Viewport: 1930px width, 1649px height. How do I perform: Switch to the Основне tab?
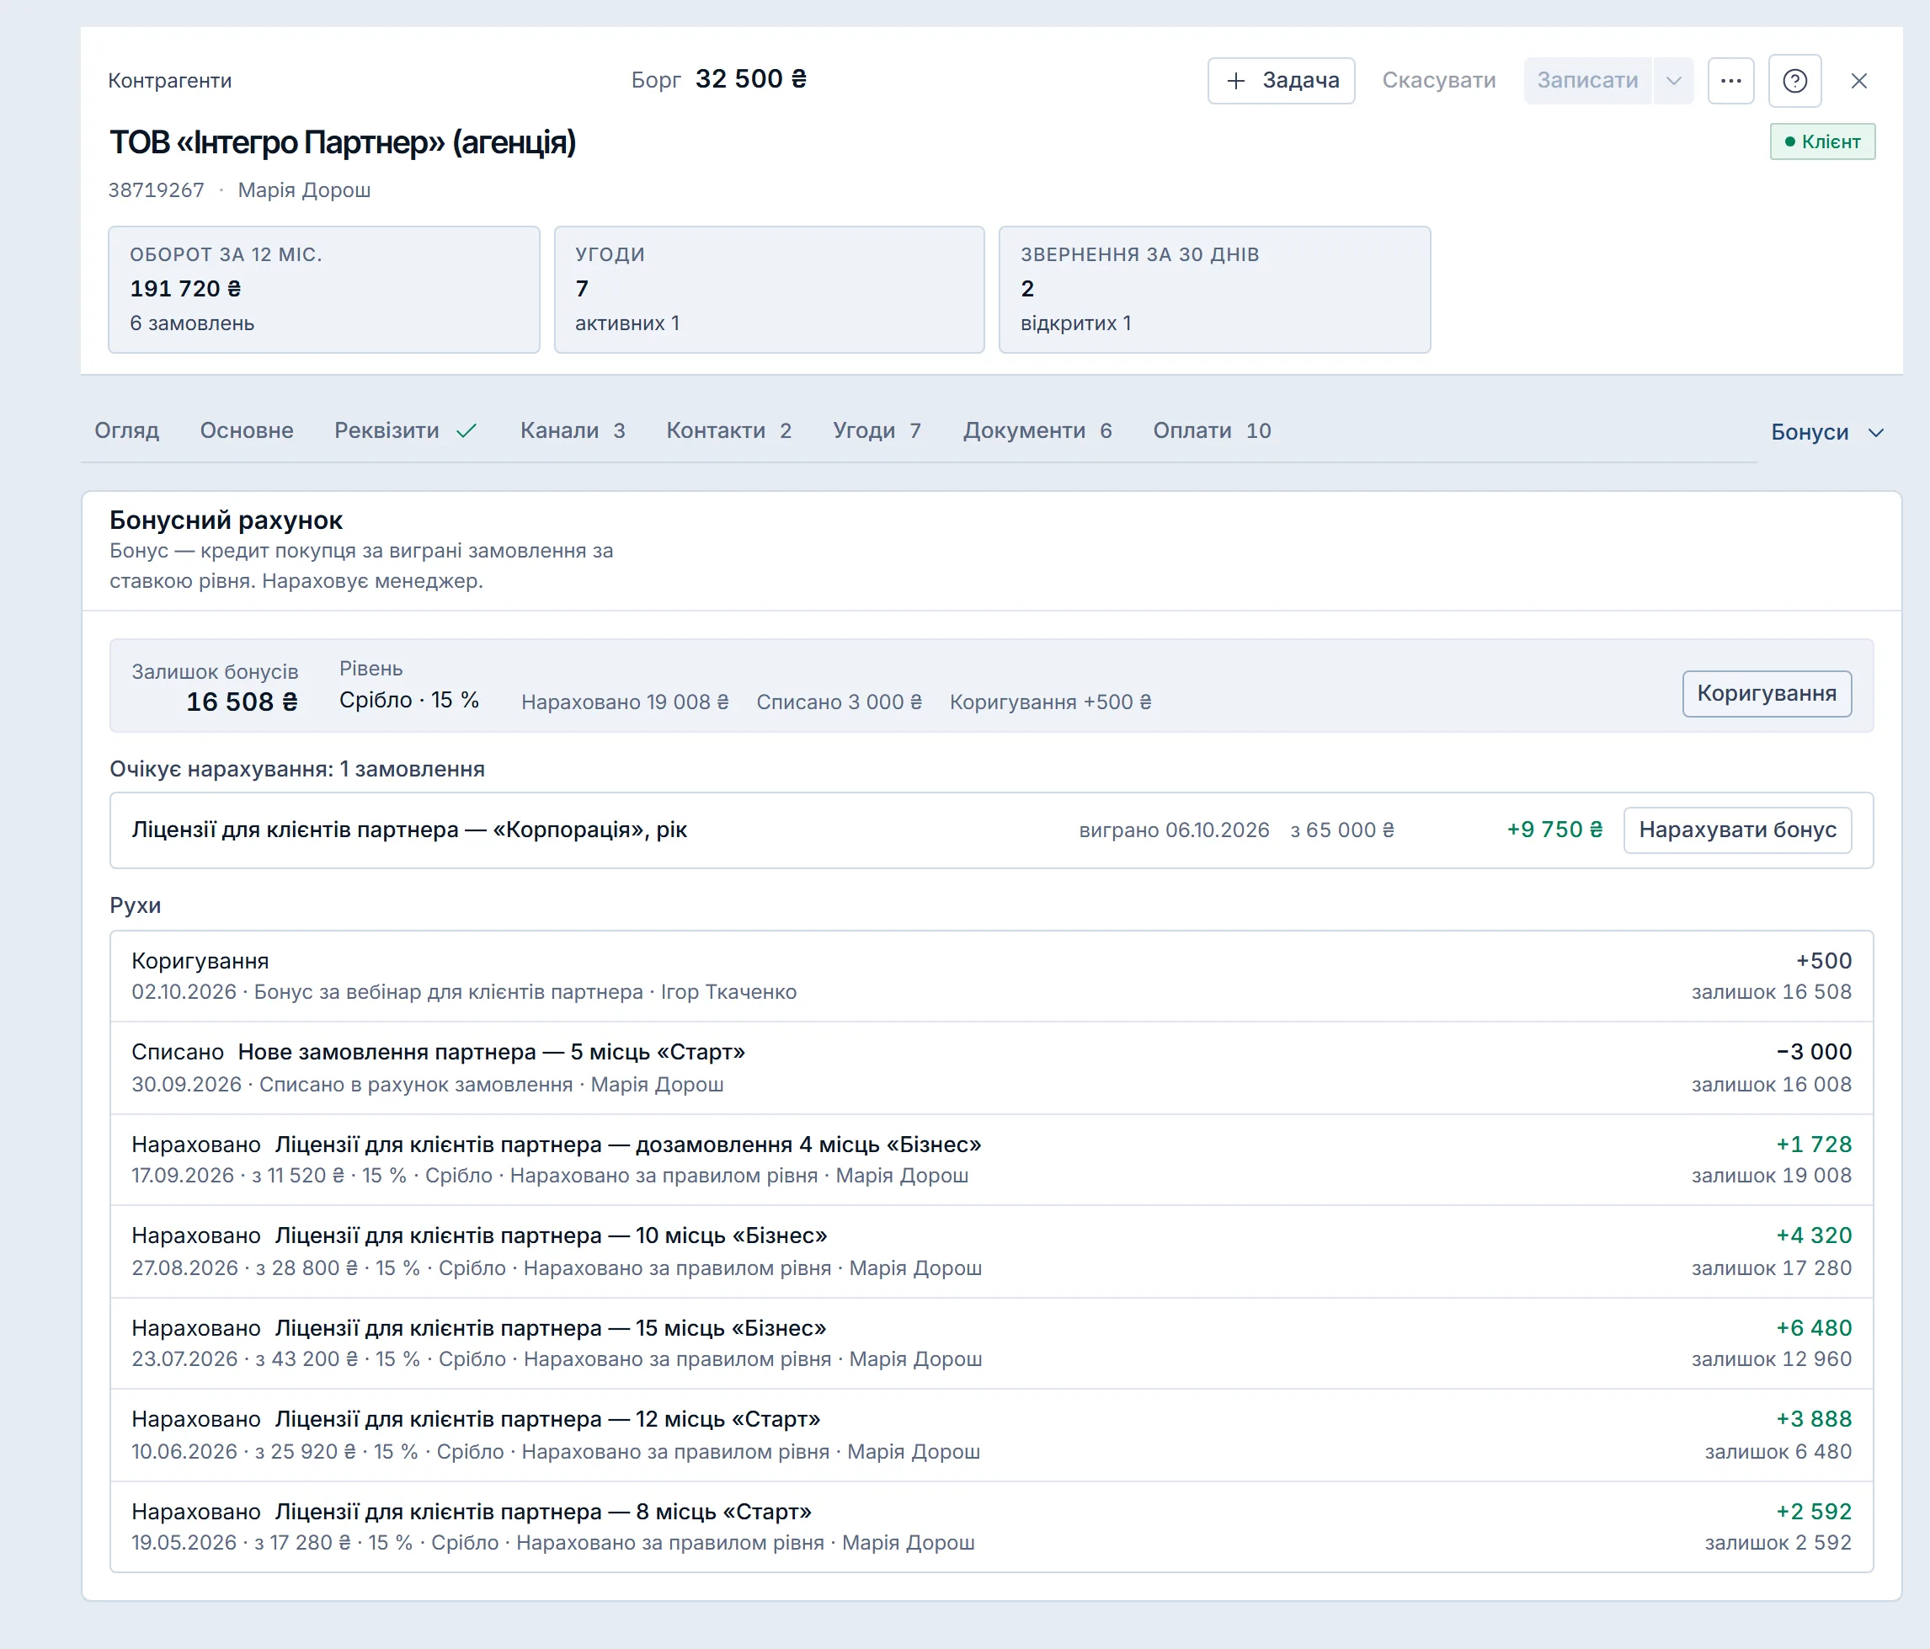pyautogui.click(x=247, y=430)
